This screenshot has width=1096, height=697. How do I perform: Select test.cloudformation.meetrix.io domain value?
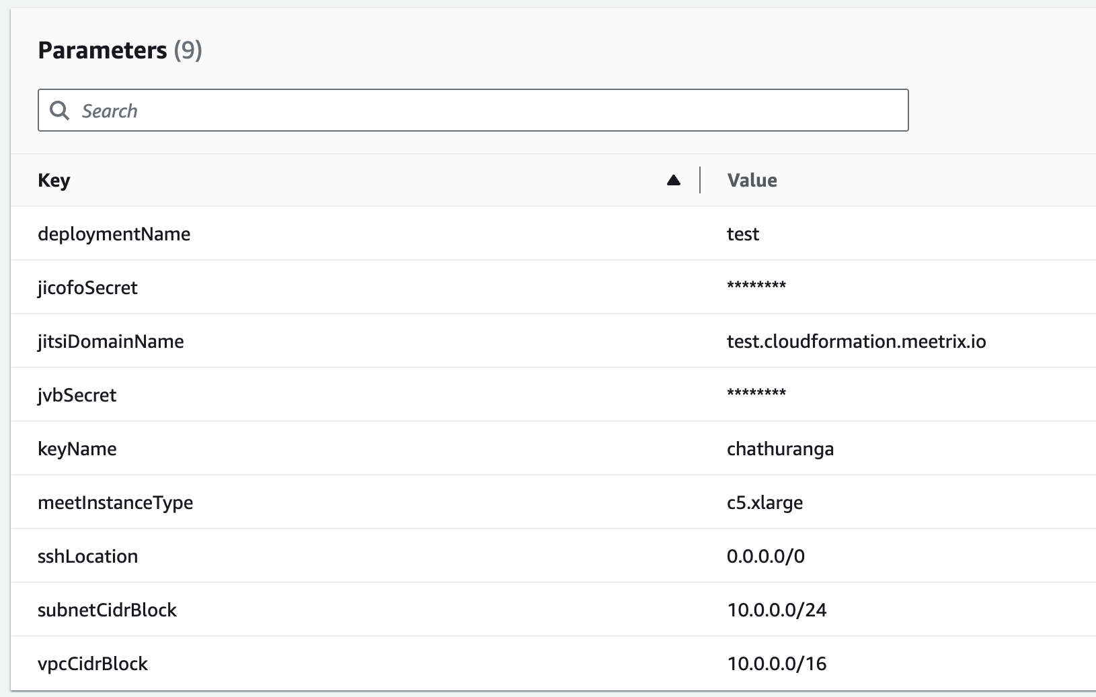click(856, 341)
